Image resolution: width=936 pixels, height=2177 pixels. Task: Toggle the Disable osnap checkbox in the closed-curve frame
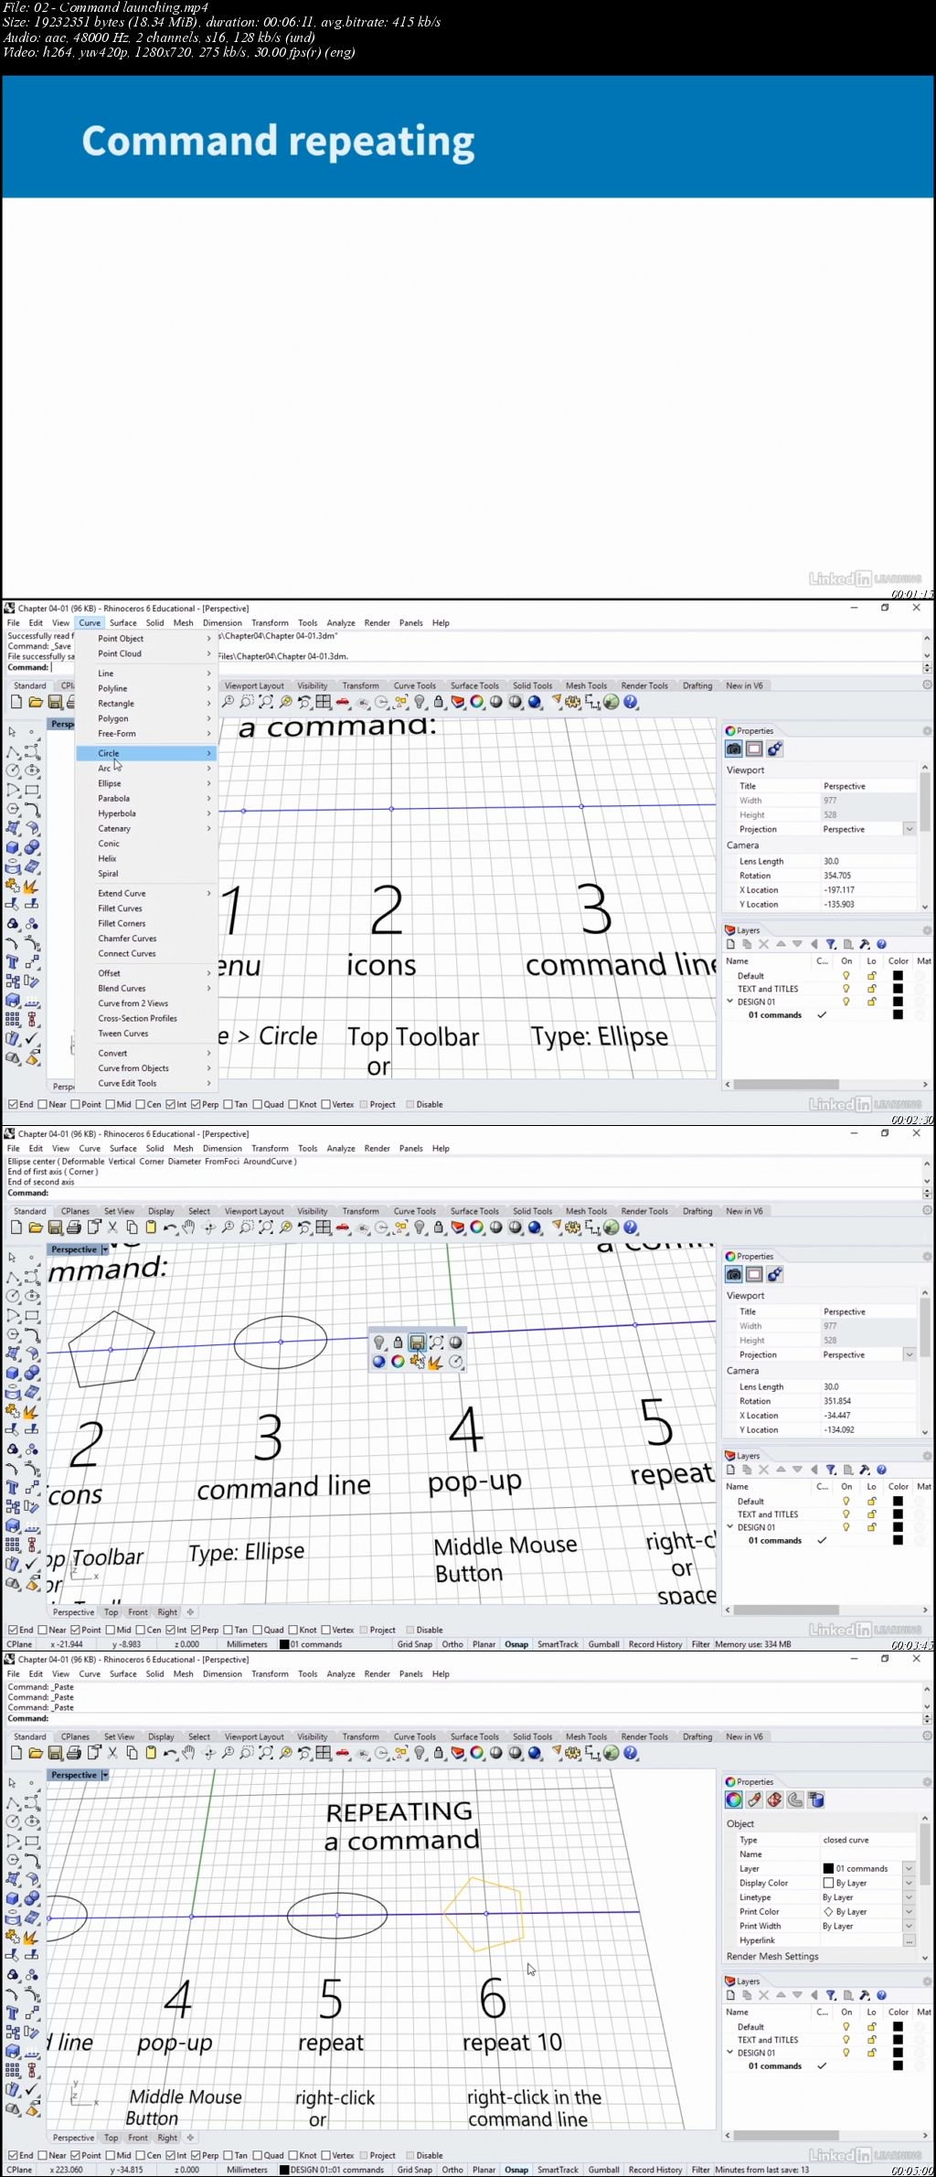(x=409, y=2155)
